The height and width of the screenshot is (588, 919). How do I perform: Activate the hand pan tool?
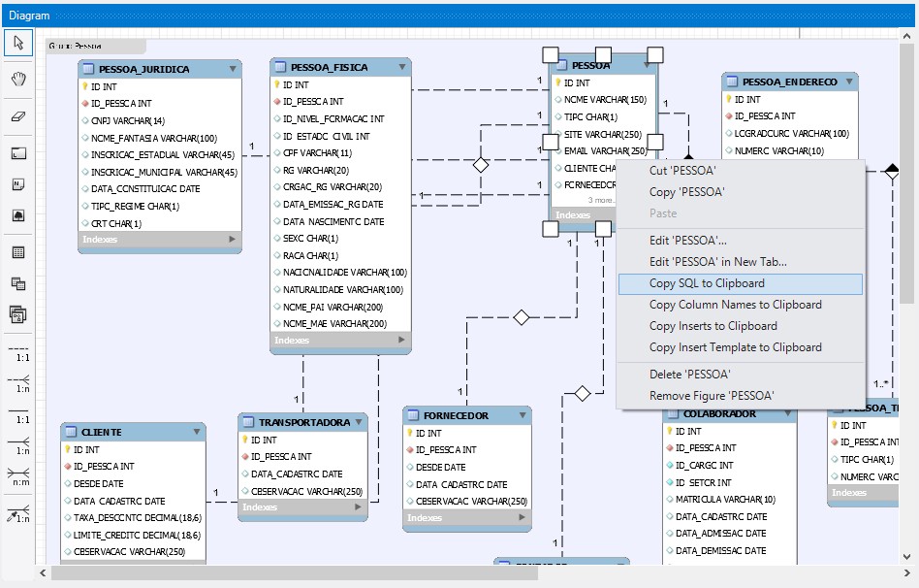[x=18, y=79]
